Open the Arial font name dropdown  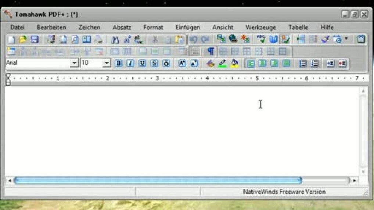tap(75, 63)
